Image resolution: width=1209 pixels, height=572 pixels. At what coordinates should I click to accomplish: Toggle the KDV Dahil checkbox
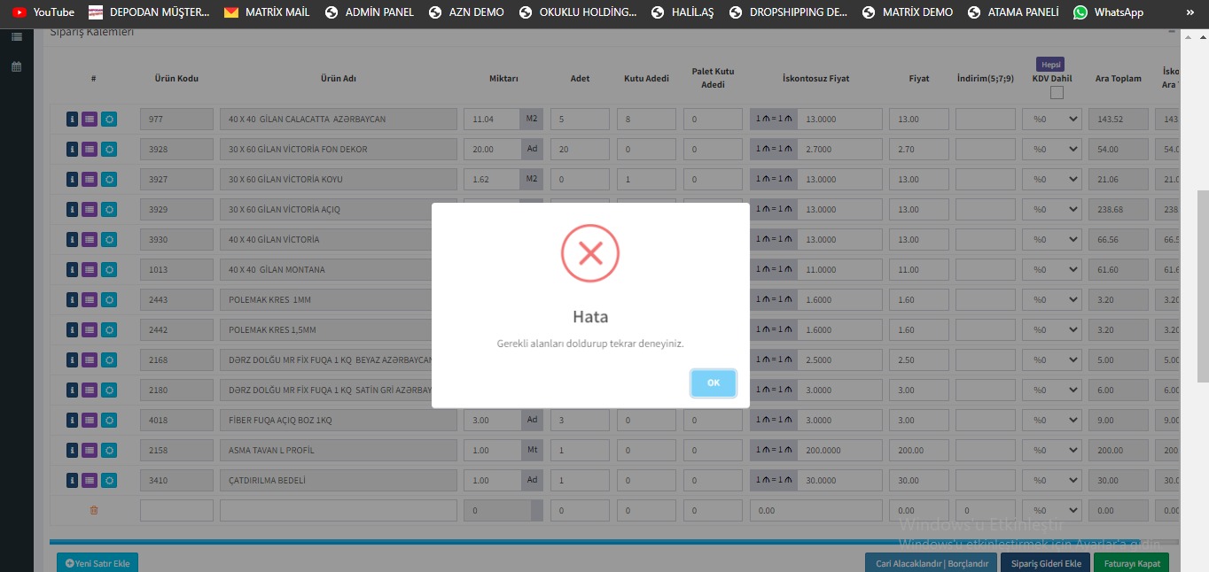[1057, 93]
